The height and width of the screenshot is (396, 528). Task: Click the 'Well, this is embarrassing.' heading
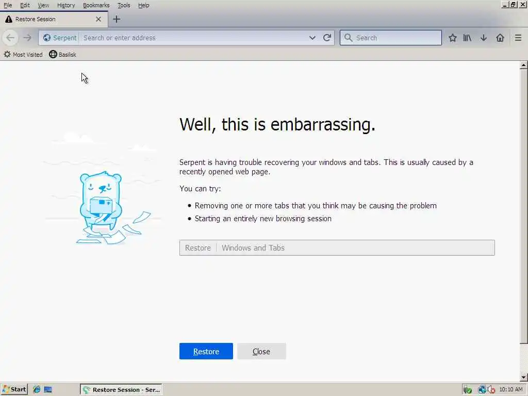click(x=277, y=124)
